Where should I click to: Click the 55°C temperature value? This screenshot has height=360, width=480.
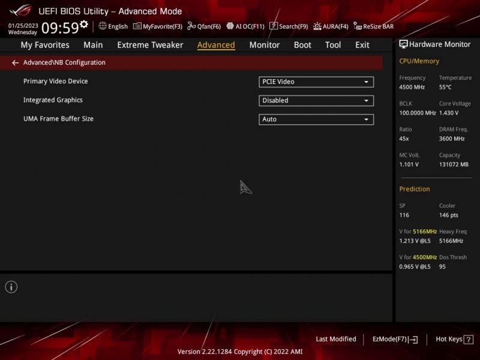pyautogui.click(x=445, y=87)
